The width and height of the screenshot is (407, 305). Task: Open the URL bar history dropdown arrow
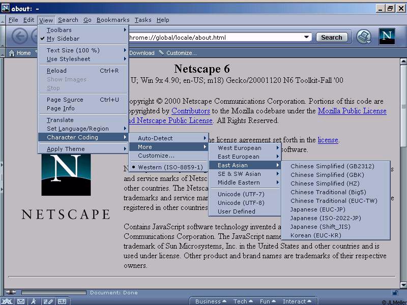tap(306, 37)
